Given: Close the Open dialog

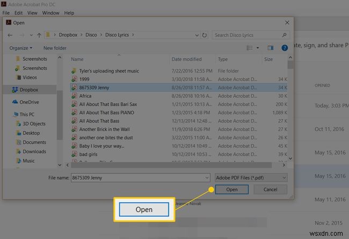Looking at the screenshot, I should pyautogui.click(x=287, y=23).
